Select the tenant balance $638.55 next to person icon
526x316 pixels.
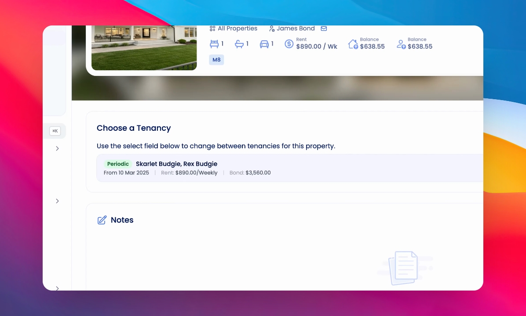pyautogui.click(x=420, y=47)
